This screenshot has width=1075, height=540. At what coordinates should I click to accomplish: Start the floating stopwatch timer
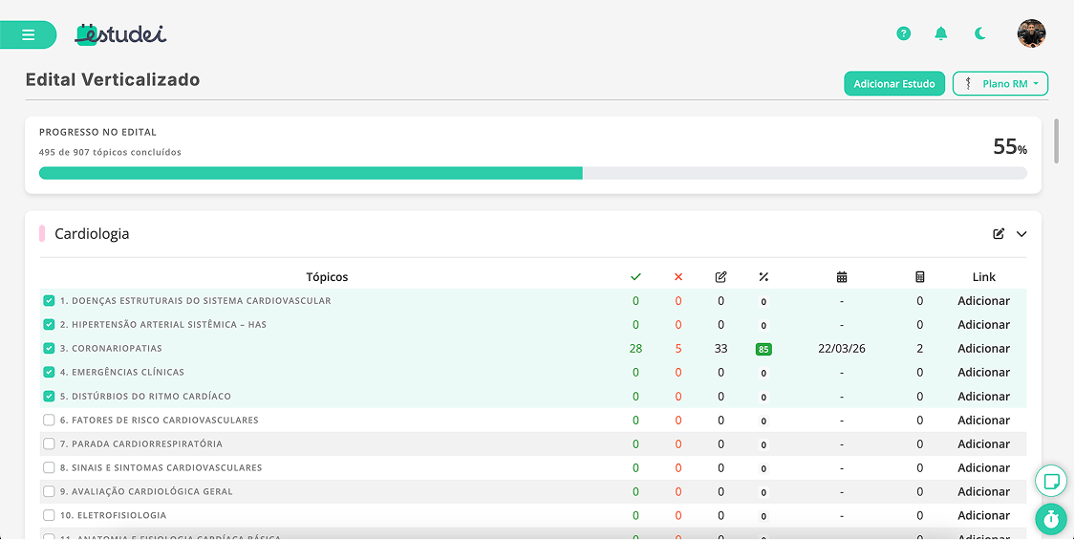point(1051,519)
